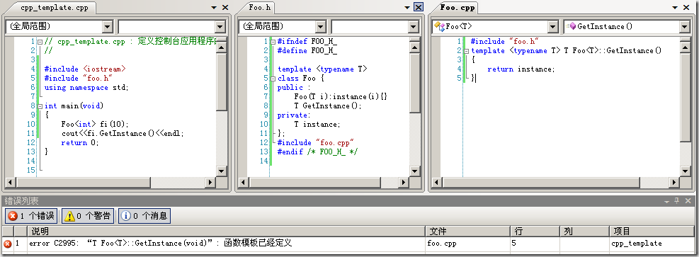
Task: Collapse class Foo outline in Foo.h
Action: (273, 79)
